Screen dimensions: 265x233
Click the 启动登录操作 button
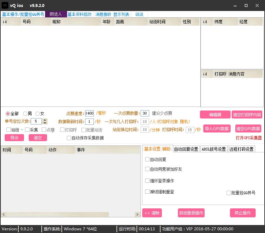[x=191, y=213]
